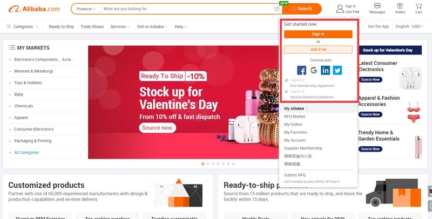Click the search input field
The height and width of the screenshot is (219, 432).
187,9
